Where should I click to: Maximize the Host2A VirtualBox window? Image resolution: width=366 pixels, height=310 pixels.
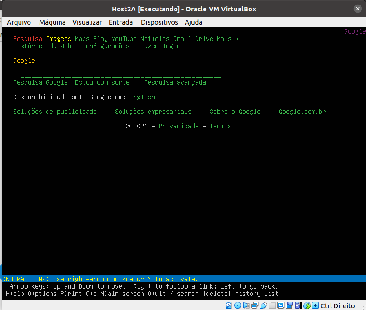[x=342, y=9]
